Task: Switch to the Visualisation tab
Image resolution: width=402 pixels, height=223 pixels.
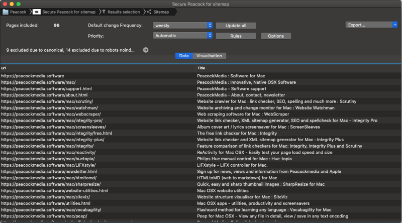Action: (209, 56)
